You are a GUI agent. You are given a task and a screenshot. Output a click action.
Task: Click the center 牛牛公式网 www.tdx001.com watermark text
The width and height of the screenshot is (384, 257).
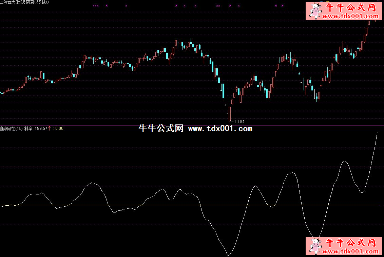pyautogui.click(x=195, y=128)
